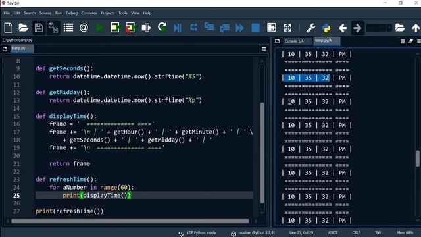Screen dimensions: 421x237
Task: Execute the current debug line
Action: click(193, 27)
